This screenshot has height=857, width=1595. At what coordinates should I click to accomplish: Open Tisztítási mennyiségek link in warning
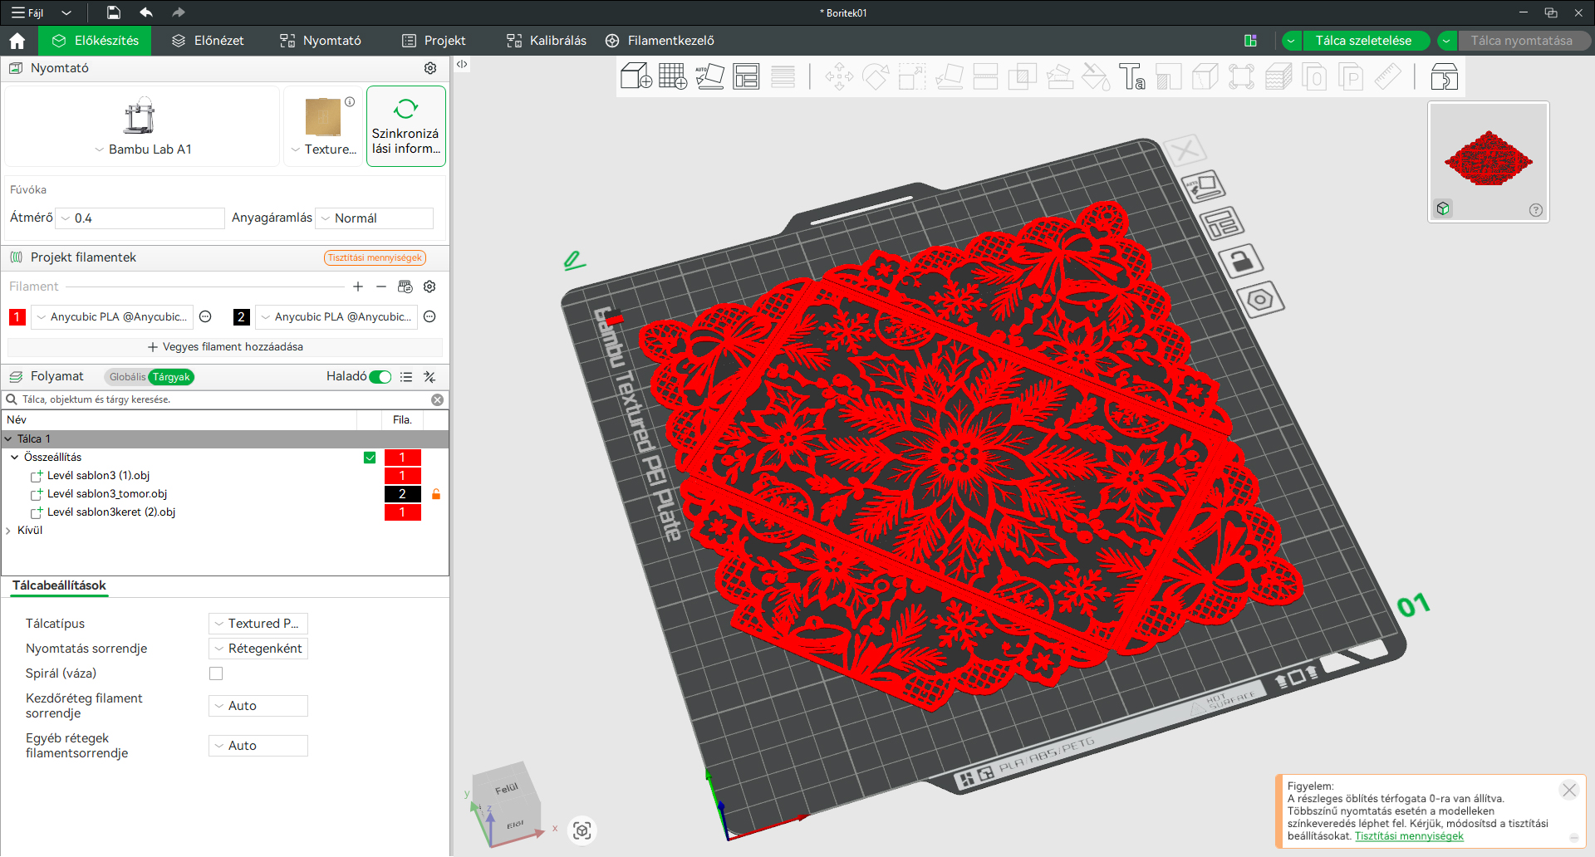coord(1409,836)
